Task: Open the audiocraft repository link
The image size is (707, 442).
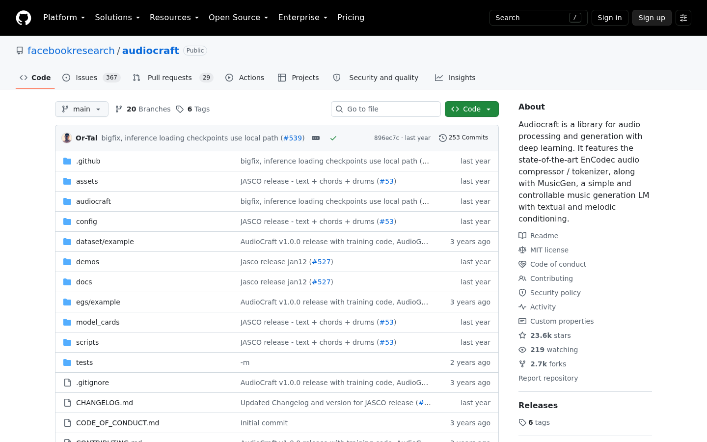Action: (151, 51)
